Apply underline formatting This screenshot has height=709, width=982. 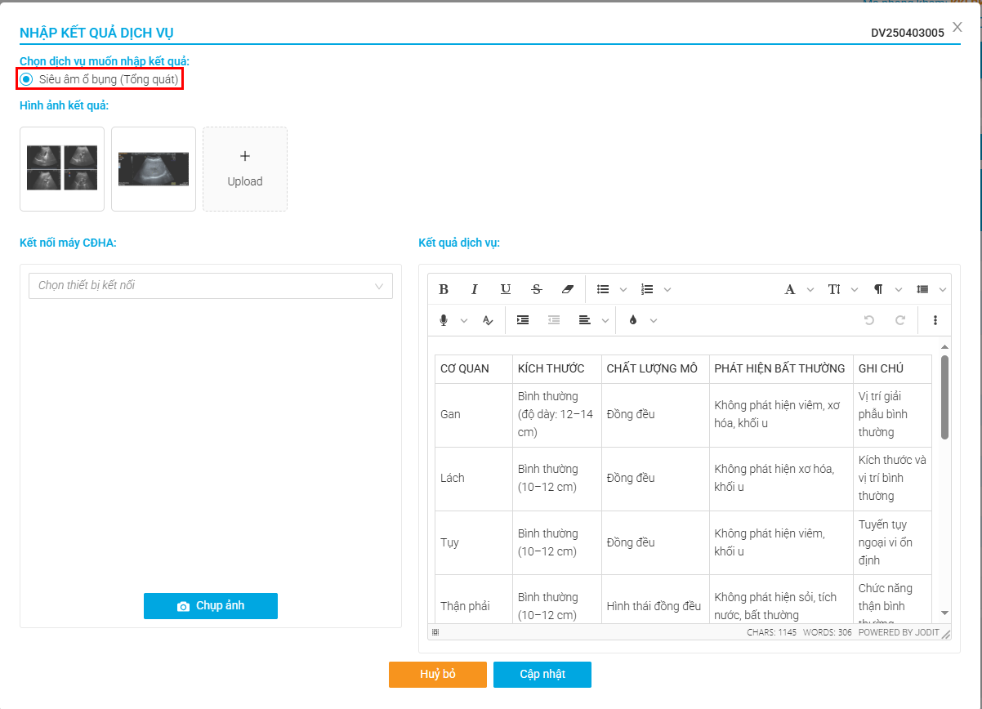pos(506,289)
